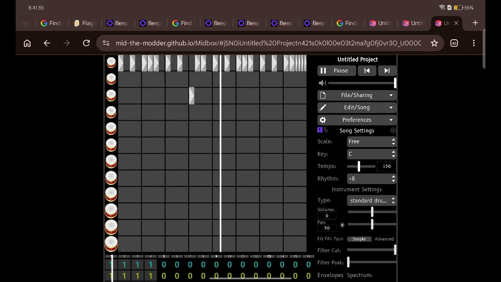
Task: Click the Spectrum label
Action: (360, 275)
